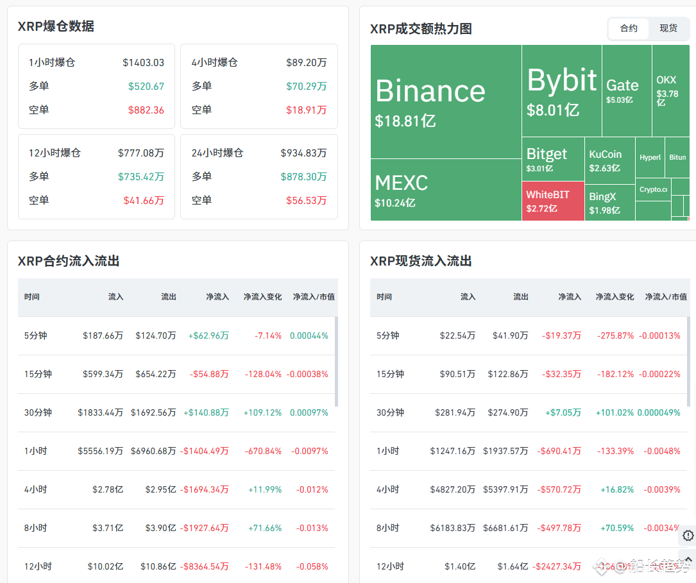Select the BingX heatmap tile
Screen dimensions: 696x583
pyautogui.click(x=610, y=203)
